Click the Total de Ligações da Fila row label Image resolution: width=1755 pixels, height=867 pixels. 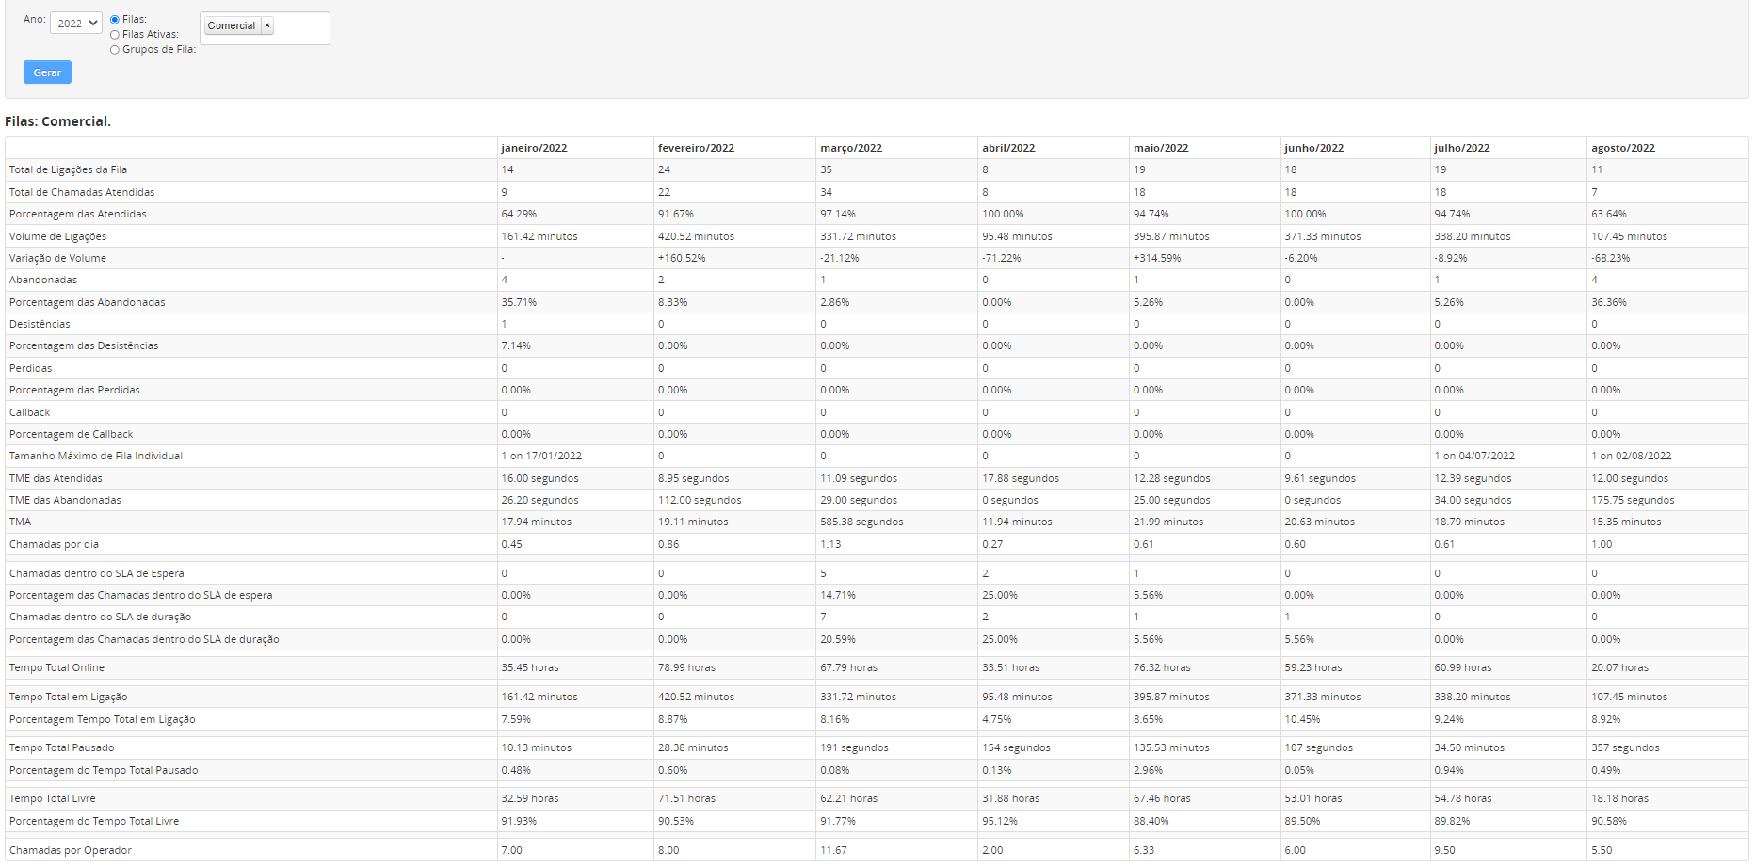coord(68,170)
